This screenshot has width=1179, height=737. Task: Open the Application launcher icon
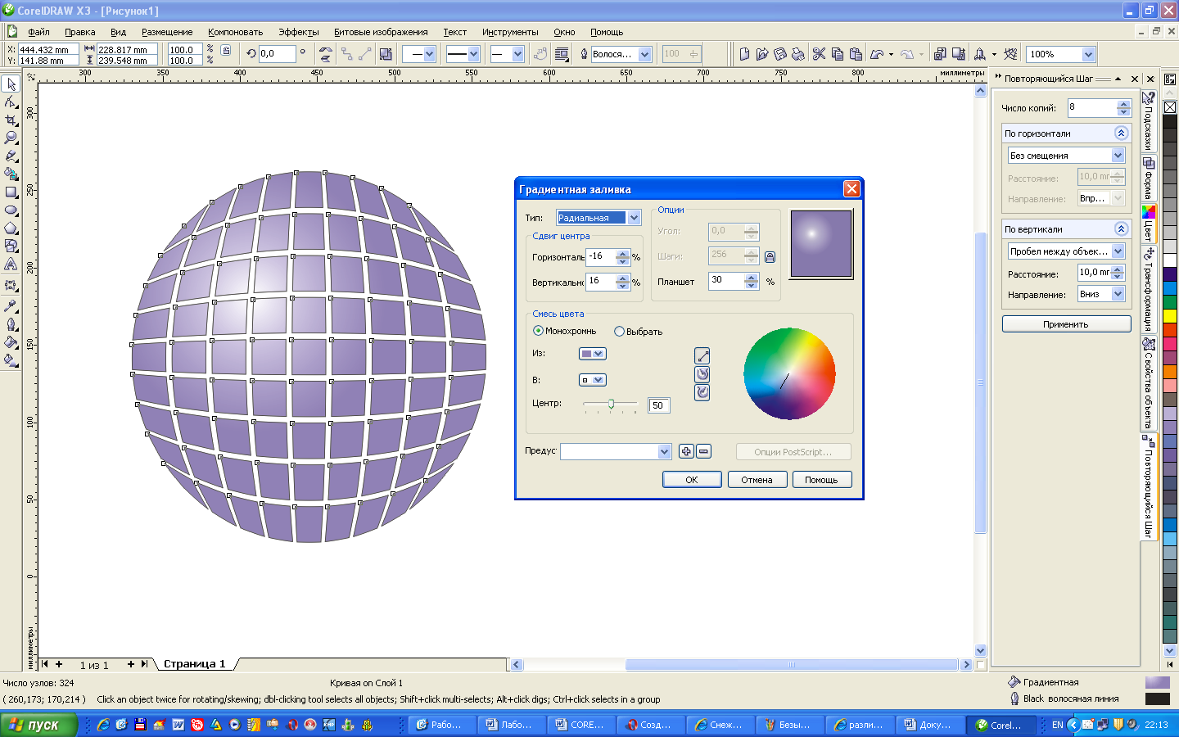(x=980, y=54)
